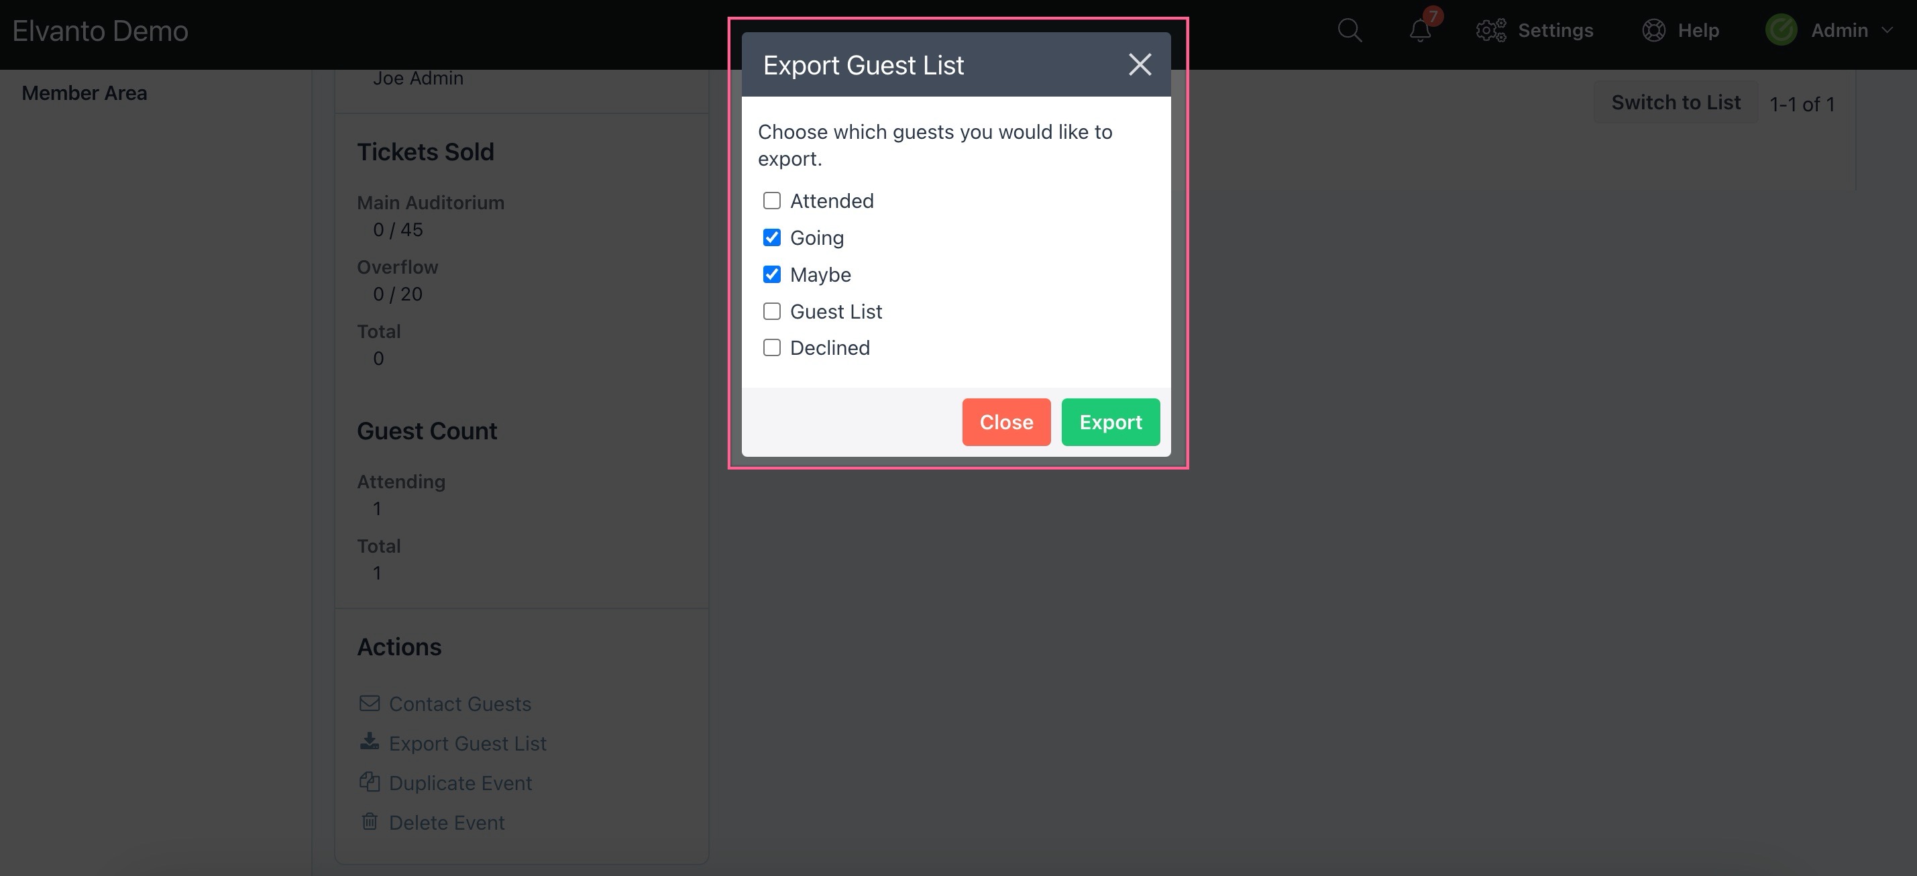
Task: Click the Attending label
Action: [x=400, y=482]
